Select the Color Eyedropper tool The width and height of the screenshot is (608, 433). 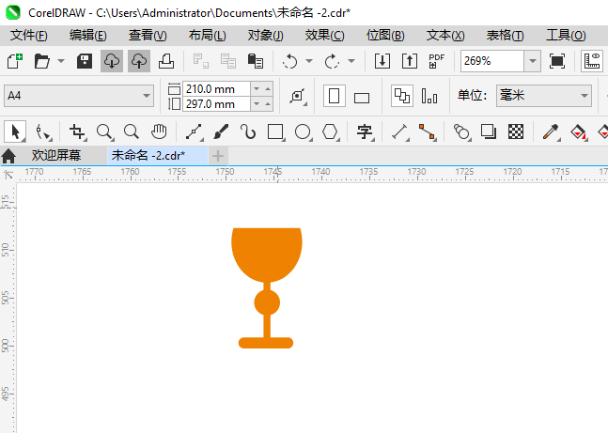[551, 132]
